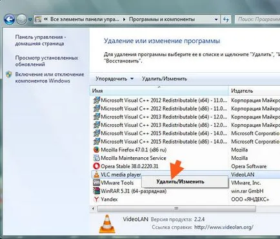Image resolution: width=280 pixels, height=239 pixels.
Task: Select breadcrumb "Все элементы панели упра..."
Action: 85,19
